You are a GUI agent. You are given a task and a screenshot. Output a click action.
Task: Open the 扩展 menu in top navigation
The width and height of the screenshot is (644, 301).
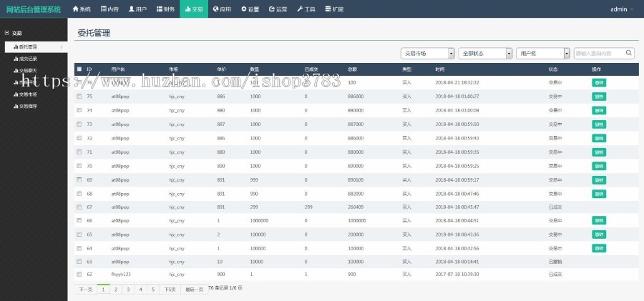coord(333,9)
